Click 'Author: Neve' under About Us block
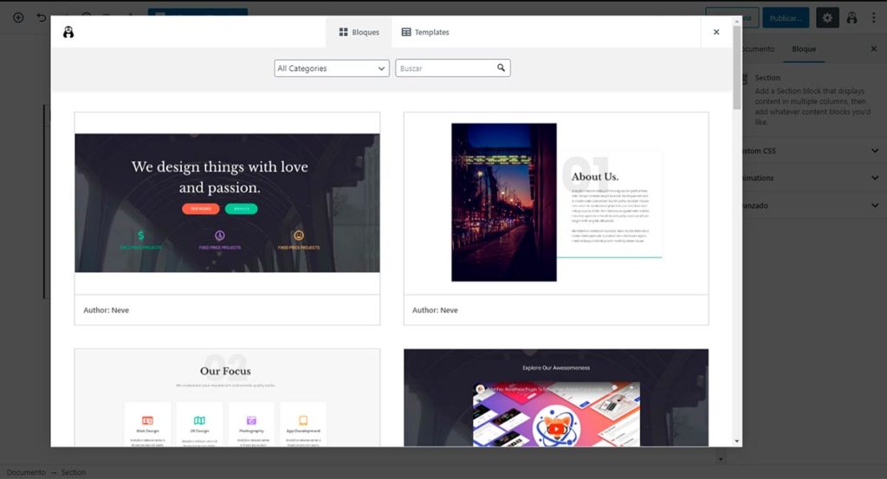This screenshot has width=887, height=479. [x=435, y=310]
